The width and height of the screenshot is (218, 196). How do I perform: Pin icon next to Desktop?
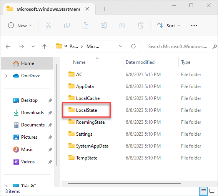[x=50, y=100]
